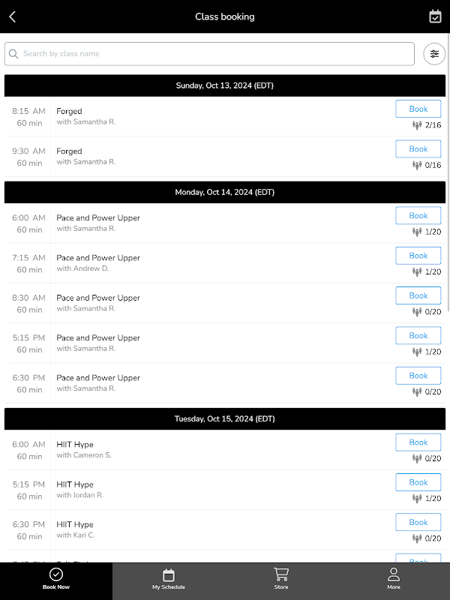Select the Tuesday, Oct 15, 2024 date header
The image size is (450, 600).
click(x=225, y=418)
